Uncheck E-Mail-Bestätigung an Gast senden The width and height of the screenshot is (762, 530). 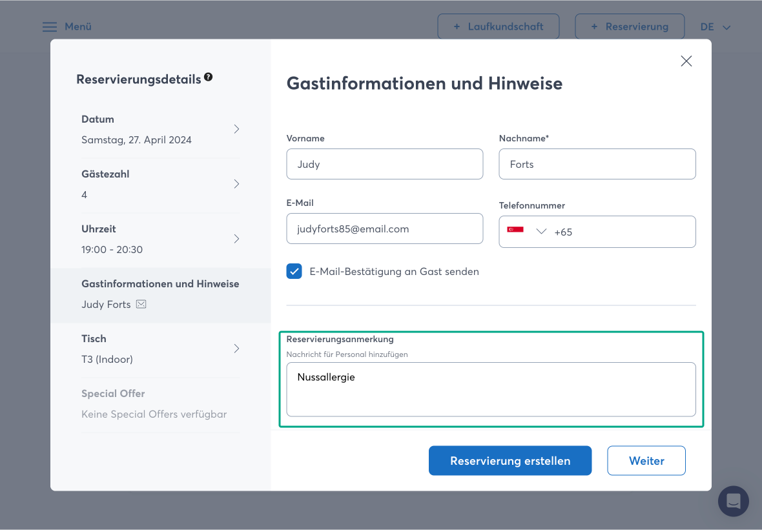pyautogui.click(x=294, y=271)
